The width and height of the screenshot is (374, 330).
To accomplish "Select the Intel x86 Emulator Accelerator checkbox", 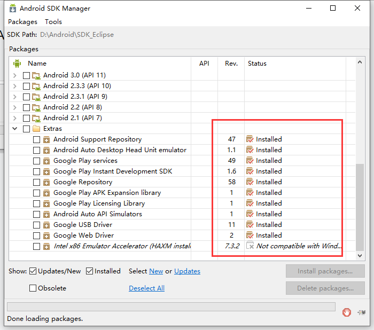I will 36,246.
